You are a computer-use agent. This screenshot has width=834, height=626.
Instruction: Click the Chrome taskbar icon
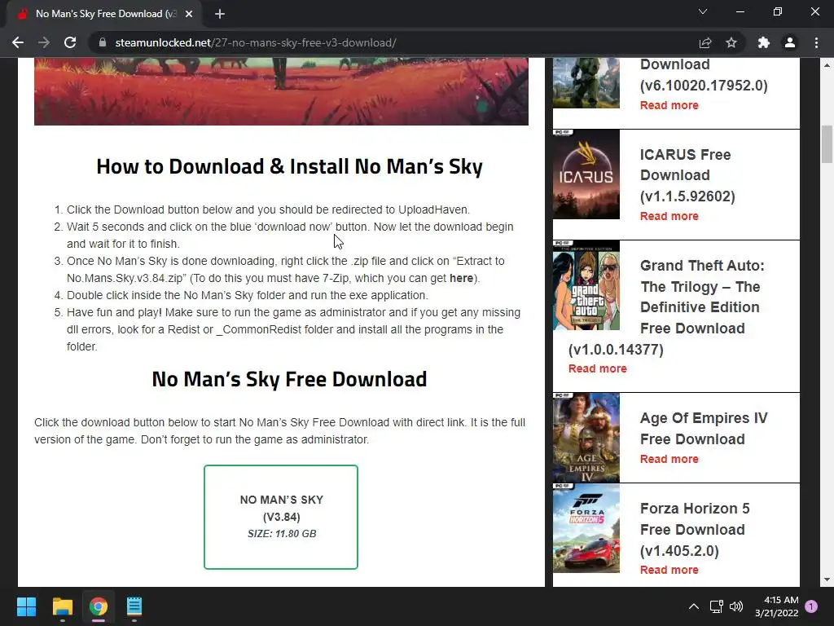point(99,606)
